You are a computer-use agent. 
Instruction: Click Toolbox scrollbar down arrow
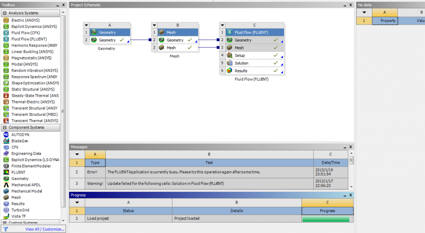[x=63, y=221]
